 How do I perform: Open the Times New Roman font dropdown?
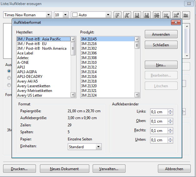48,15
